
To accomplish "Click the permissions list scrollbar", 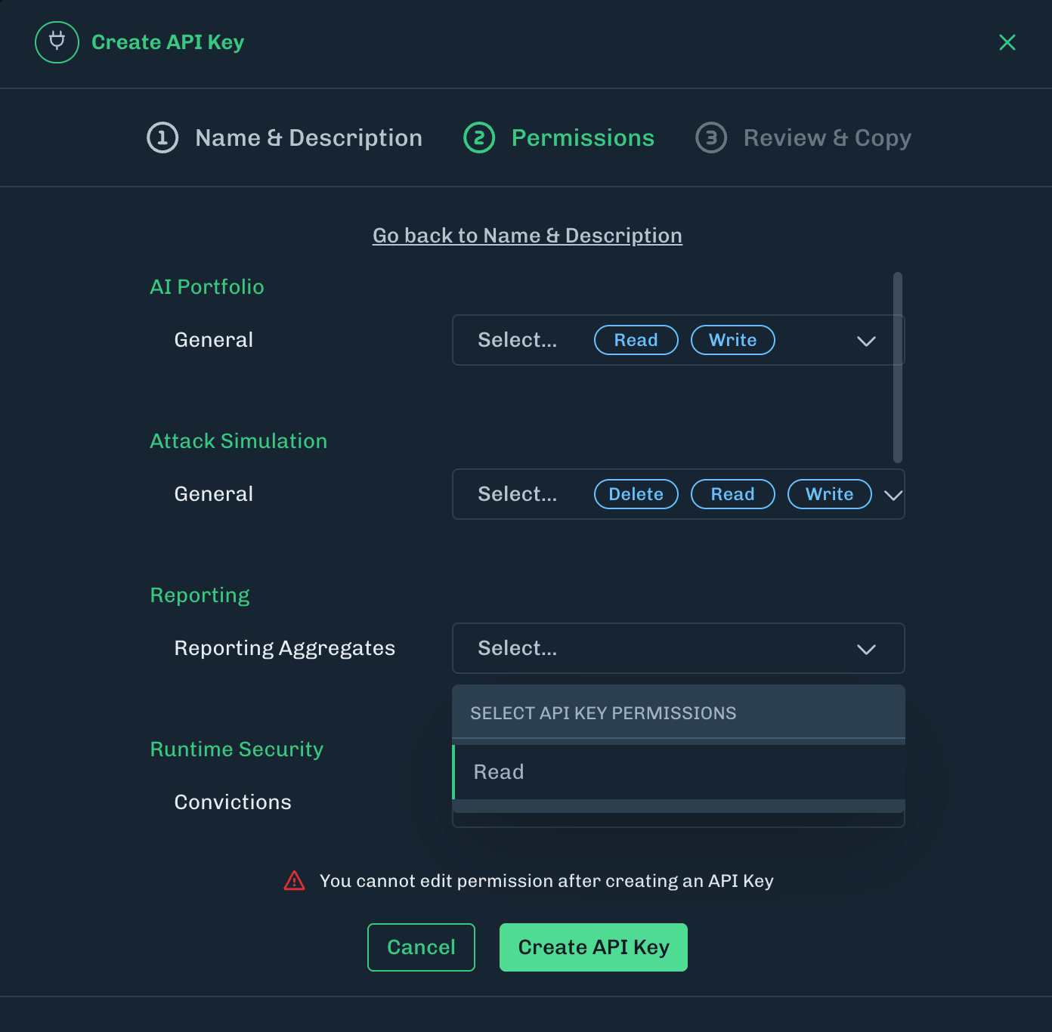I will click(x=898, y=367).
